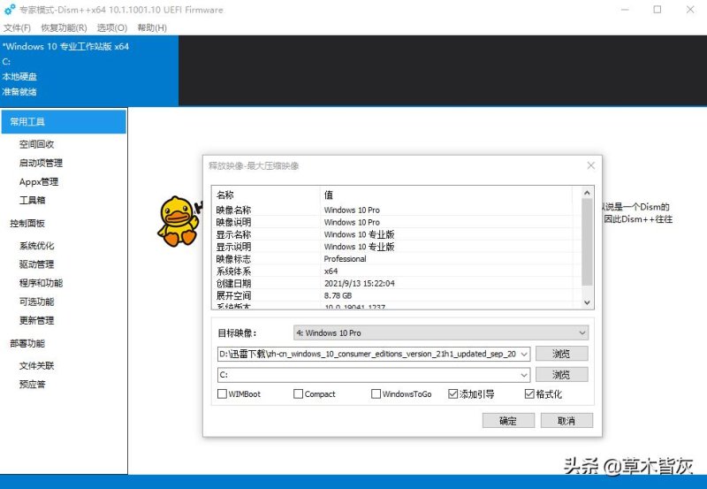Expand the 目标映像 dropdown
The width and height of the screenshot is (707, 489).
tap(582, 332)
